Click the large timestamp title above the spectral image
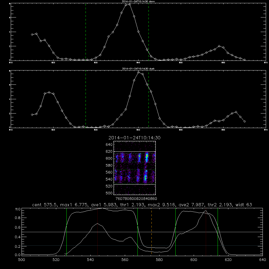 click(134, 138)
